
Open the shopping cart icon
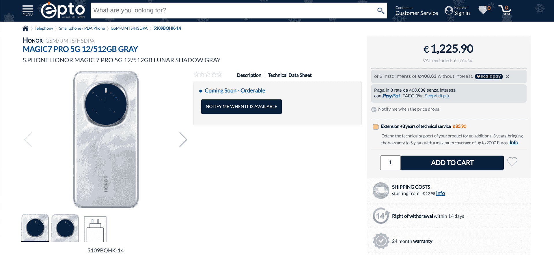(505, 10)
